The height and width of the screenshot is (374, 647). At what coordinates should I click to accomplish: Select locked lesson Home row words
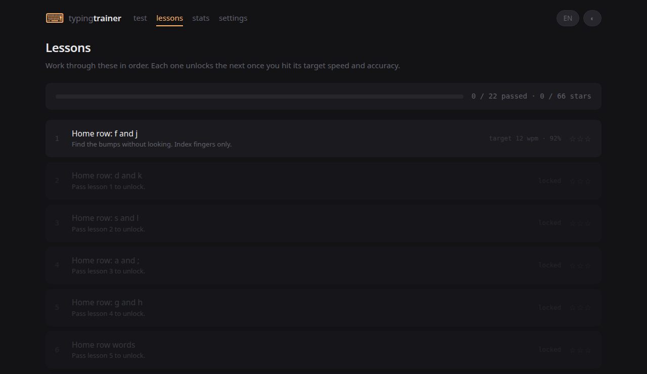(x=323, y=350)
